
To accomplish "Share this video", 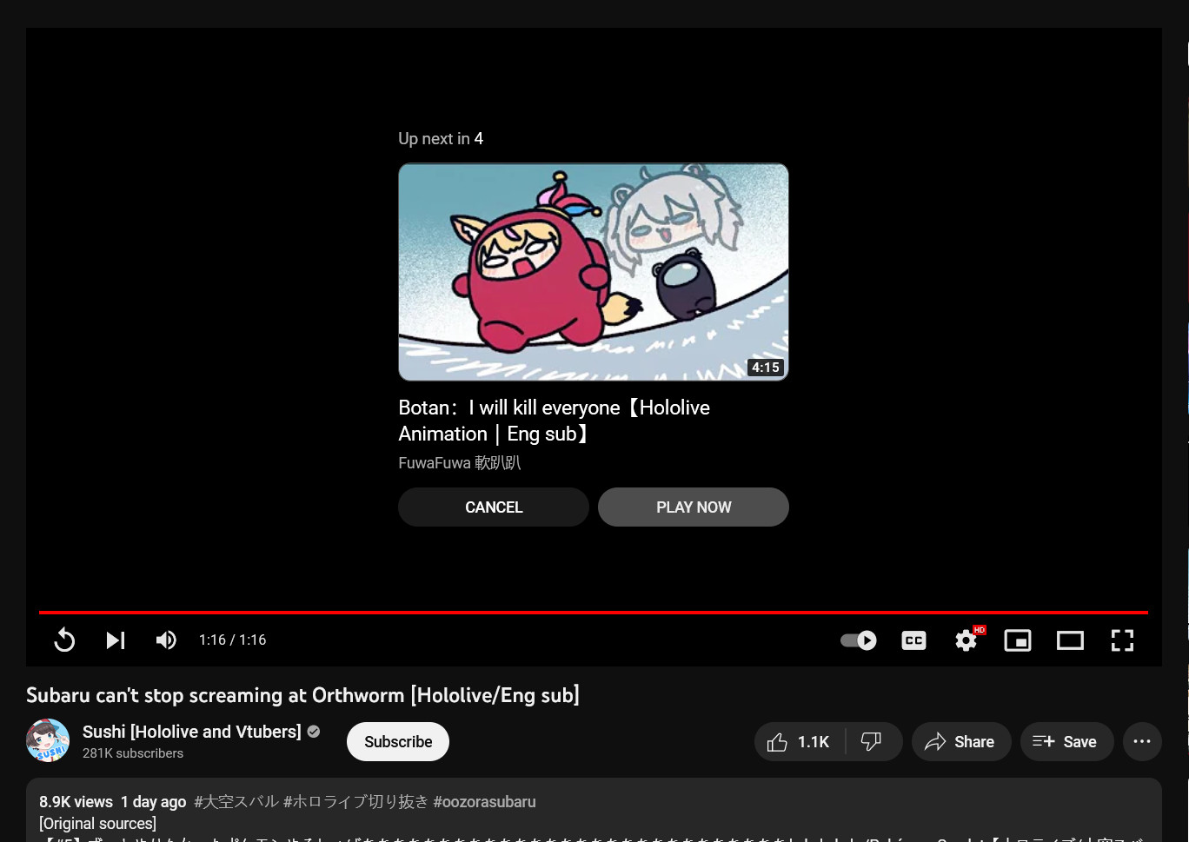I will [x=961, y=741].
